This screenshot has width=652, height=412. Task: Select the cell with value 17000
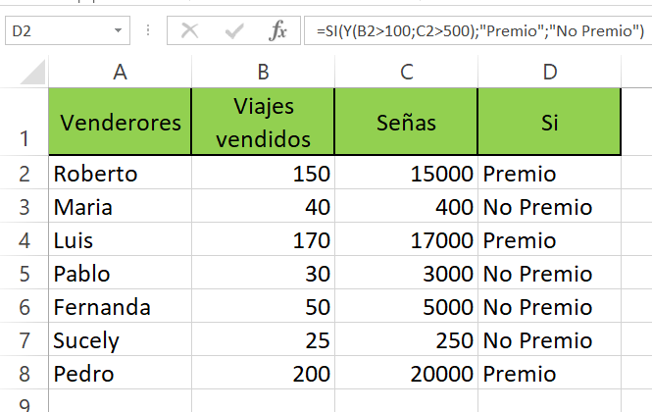tap(406, 240)
